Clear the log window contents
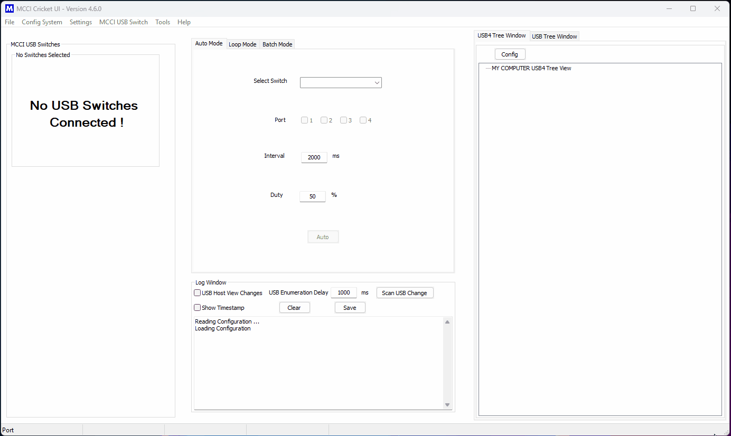Viewport: 731px width, 436px height. [x=294, y=308]
